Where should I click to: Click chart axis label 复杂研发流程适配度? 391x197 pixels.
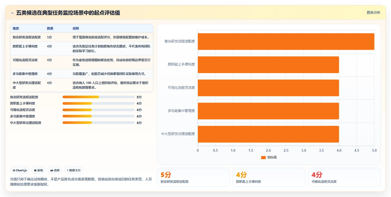click(180, 41)
